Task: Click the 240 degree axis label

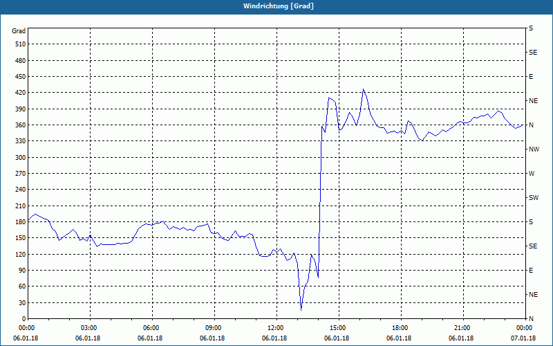Action: 21,190
